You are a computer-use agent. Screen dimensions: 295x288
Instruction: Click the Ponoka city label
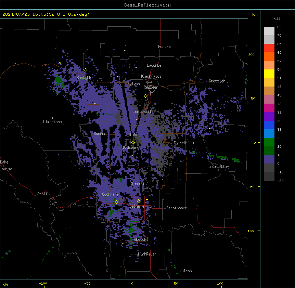164,47
